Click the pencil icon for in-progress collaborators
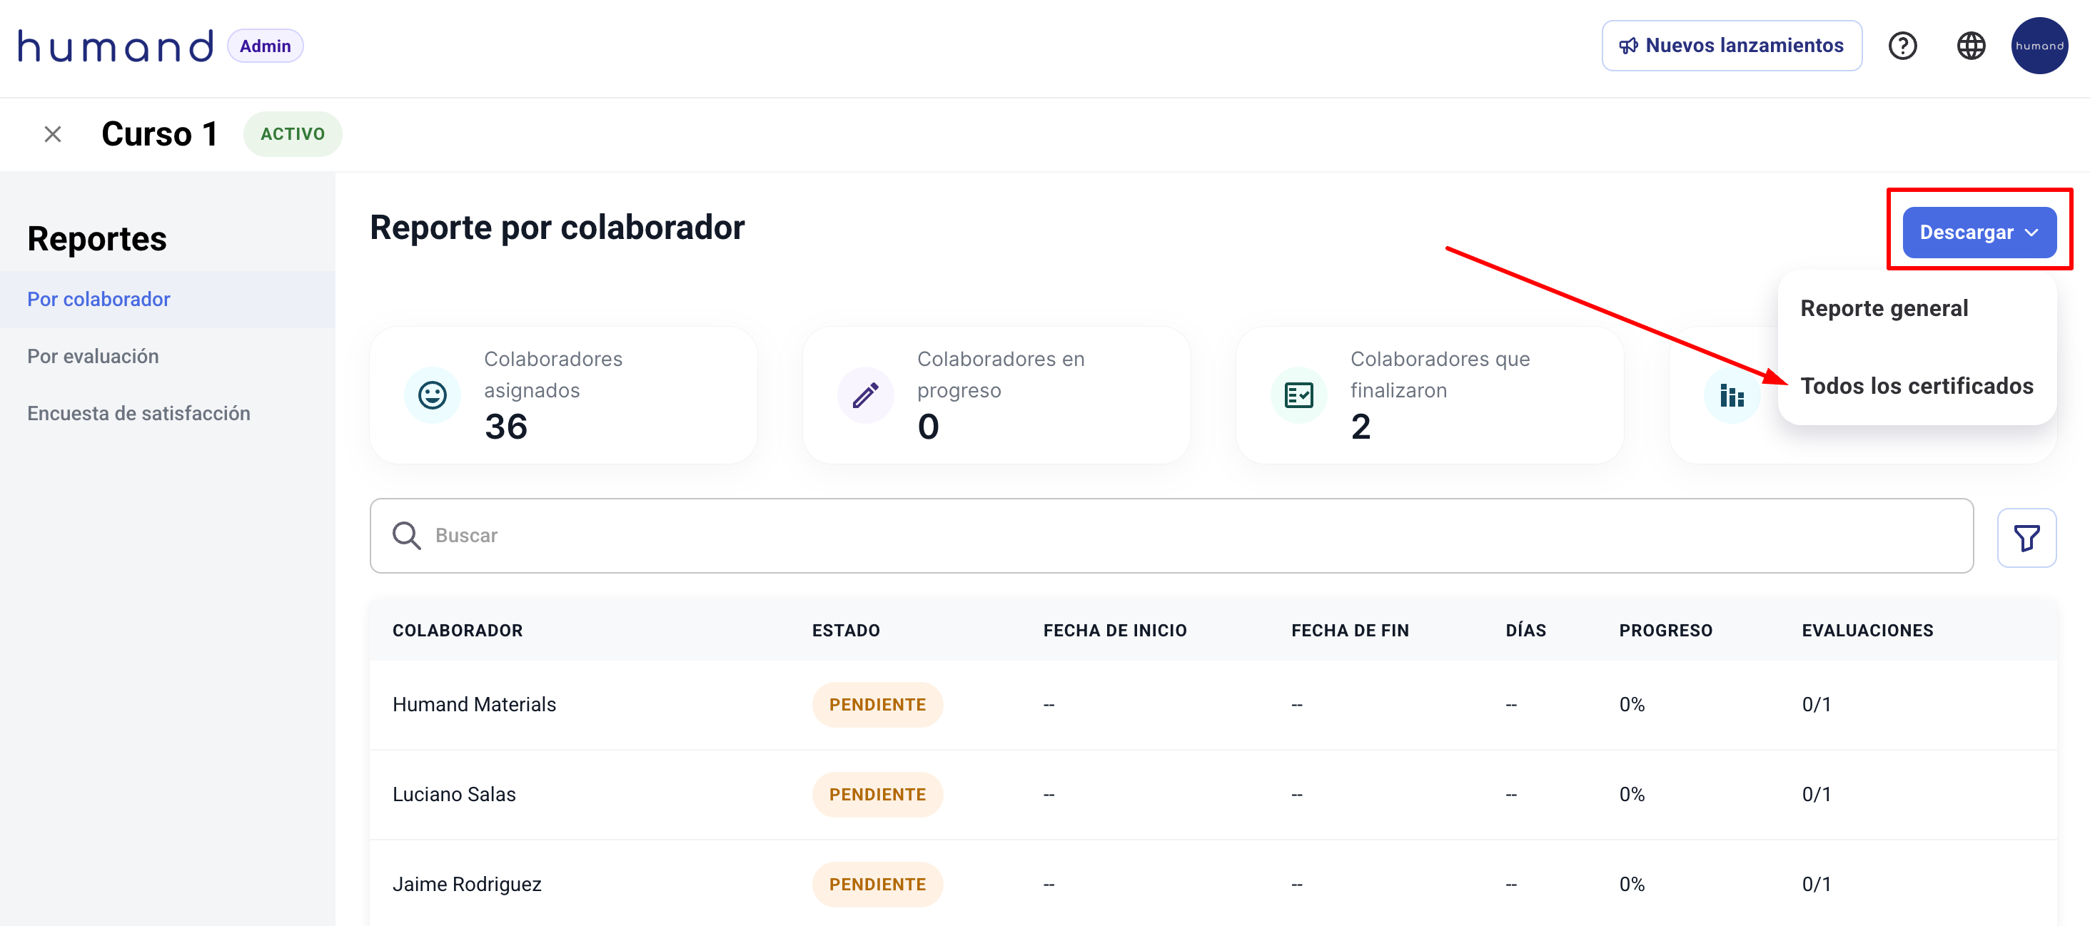The height and width of the screenshot is (926, 2090). 865,395
